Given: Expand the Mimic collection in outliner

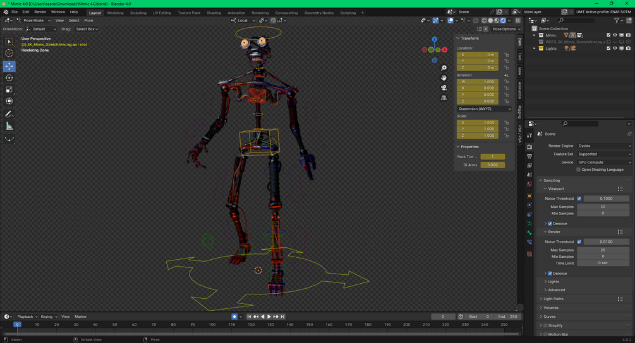Looking at the screenshot, I should tap(534, 35).
